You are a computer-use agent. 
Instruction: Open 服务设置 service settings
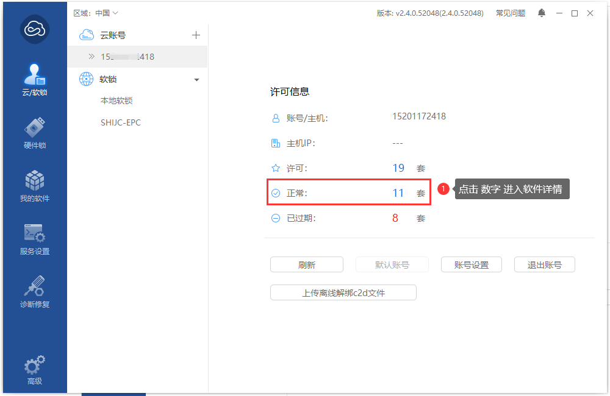pos(35,239)
